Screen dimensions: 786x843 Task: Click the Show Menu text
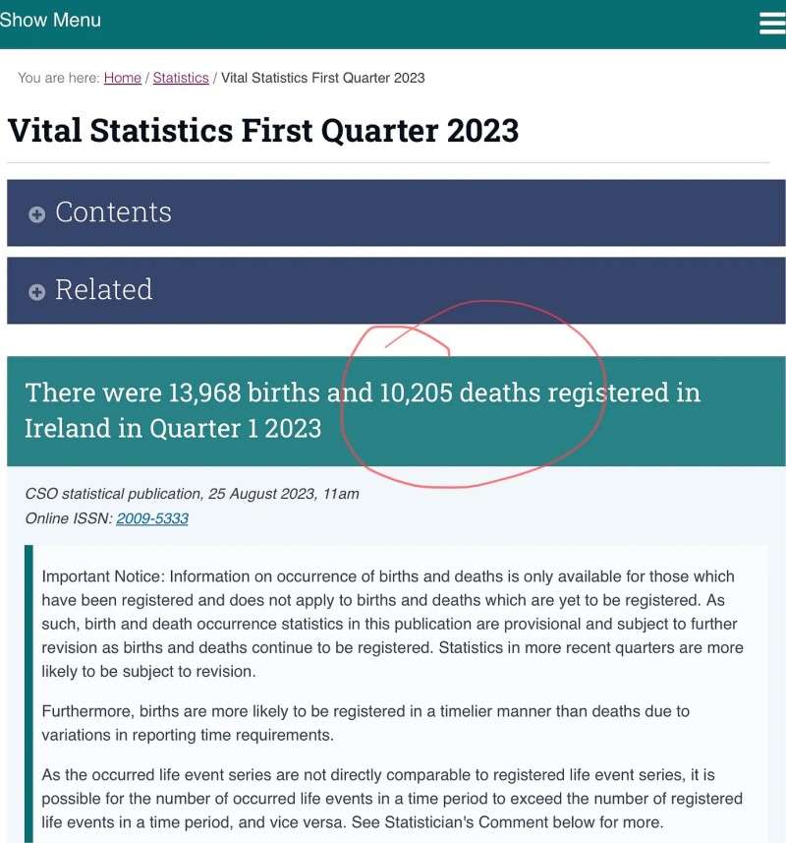(51, 20)
